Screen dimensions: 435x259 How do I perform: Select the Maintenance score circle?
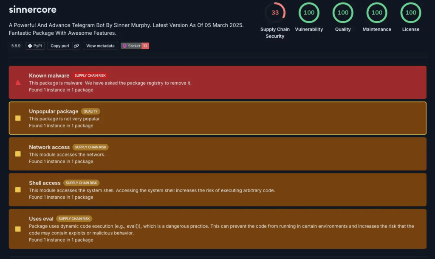377,12
